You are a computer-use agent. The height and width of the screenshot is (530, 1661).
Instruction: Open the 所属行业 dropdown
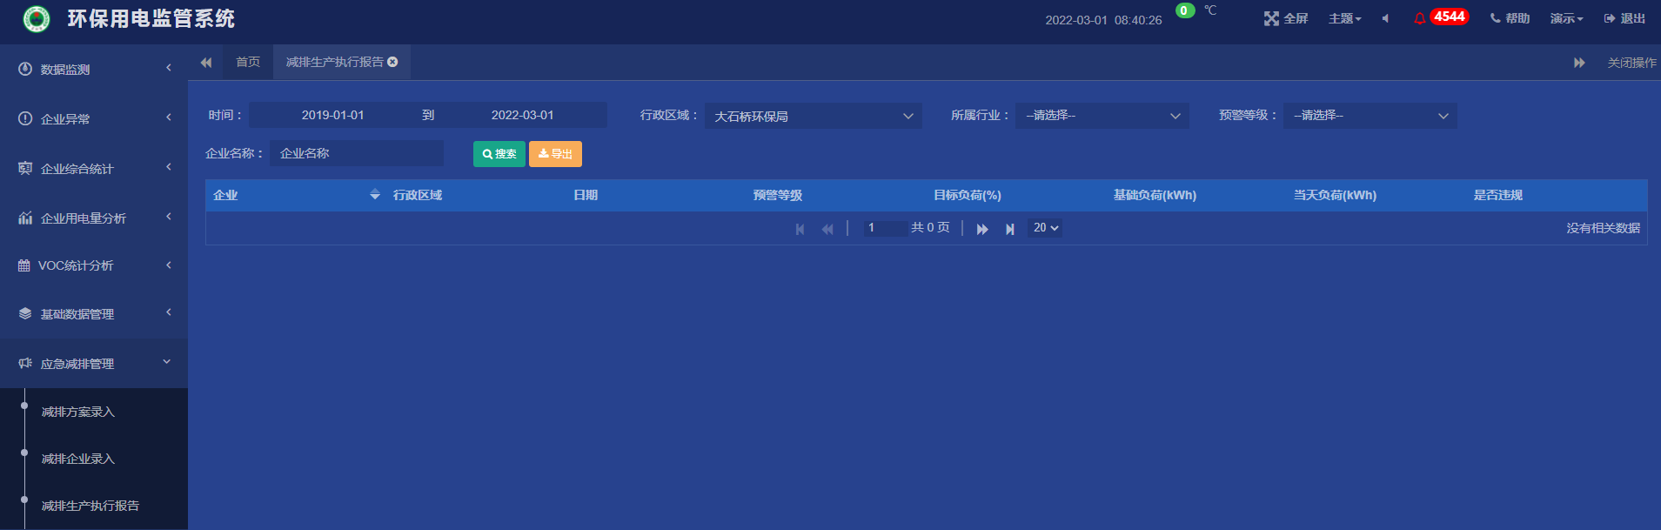pos(1102,116)
